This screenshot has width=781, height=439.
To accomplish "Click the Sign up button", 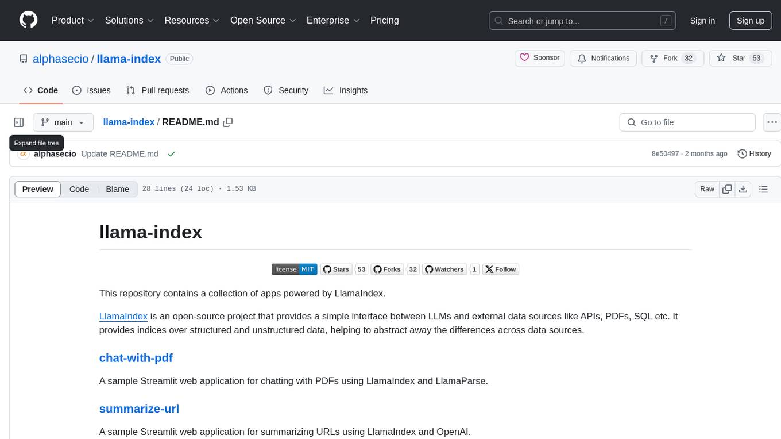I will coord(751,20).
